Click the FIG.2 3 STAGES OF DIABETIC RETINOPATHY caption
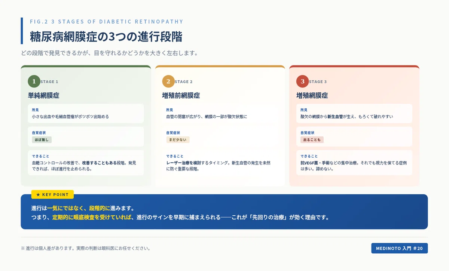Viewport: 449px width, 271px height. point(107,22)
